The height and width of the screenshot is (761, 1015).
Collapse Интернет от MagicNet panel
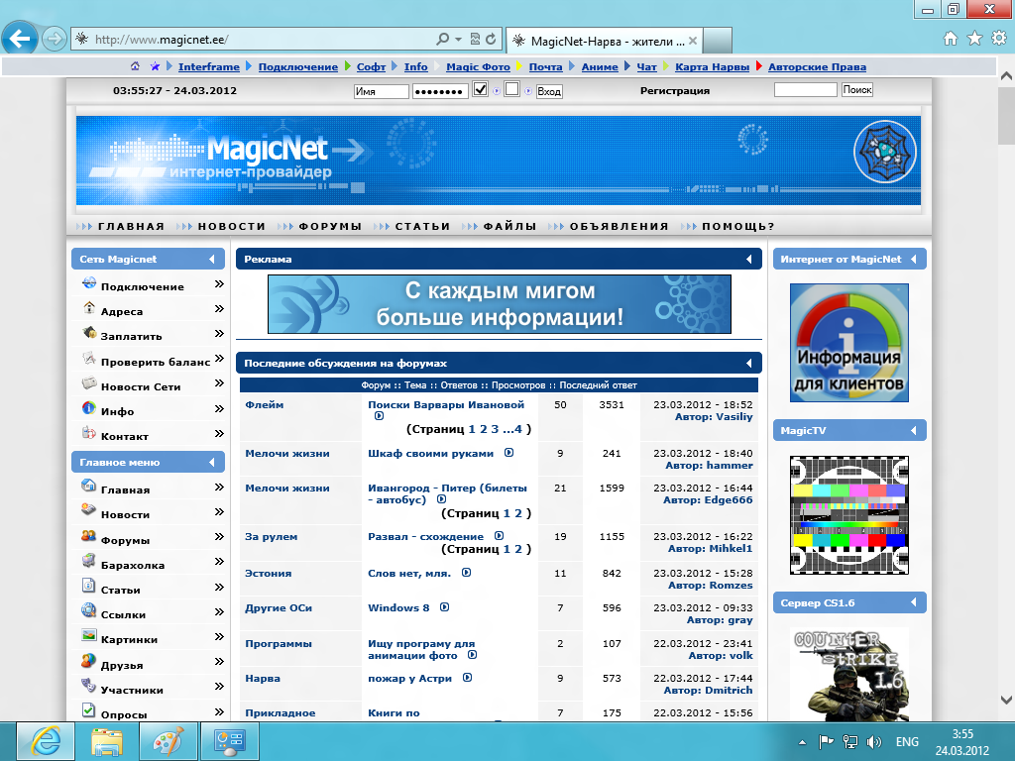pyautogui.click(x=913, y=259)
